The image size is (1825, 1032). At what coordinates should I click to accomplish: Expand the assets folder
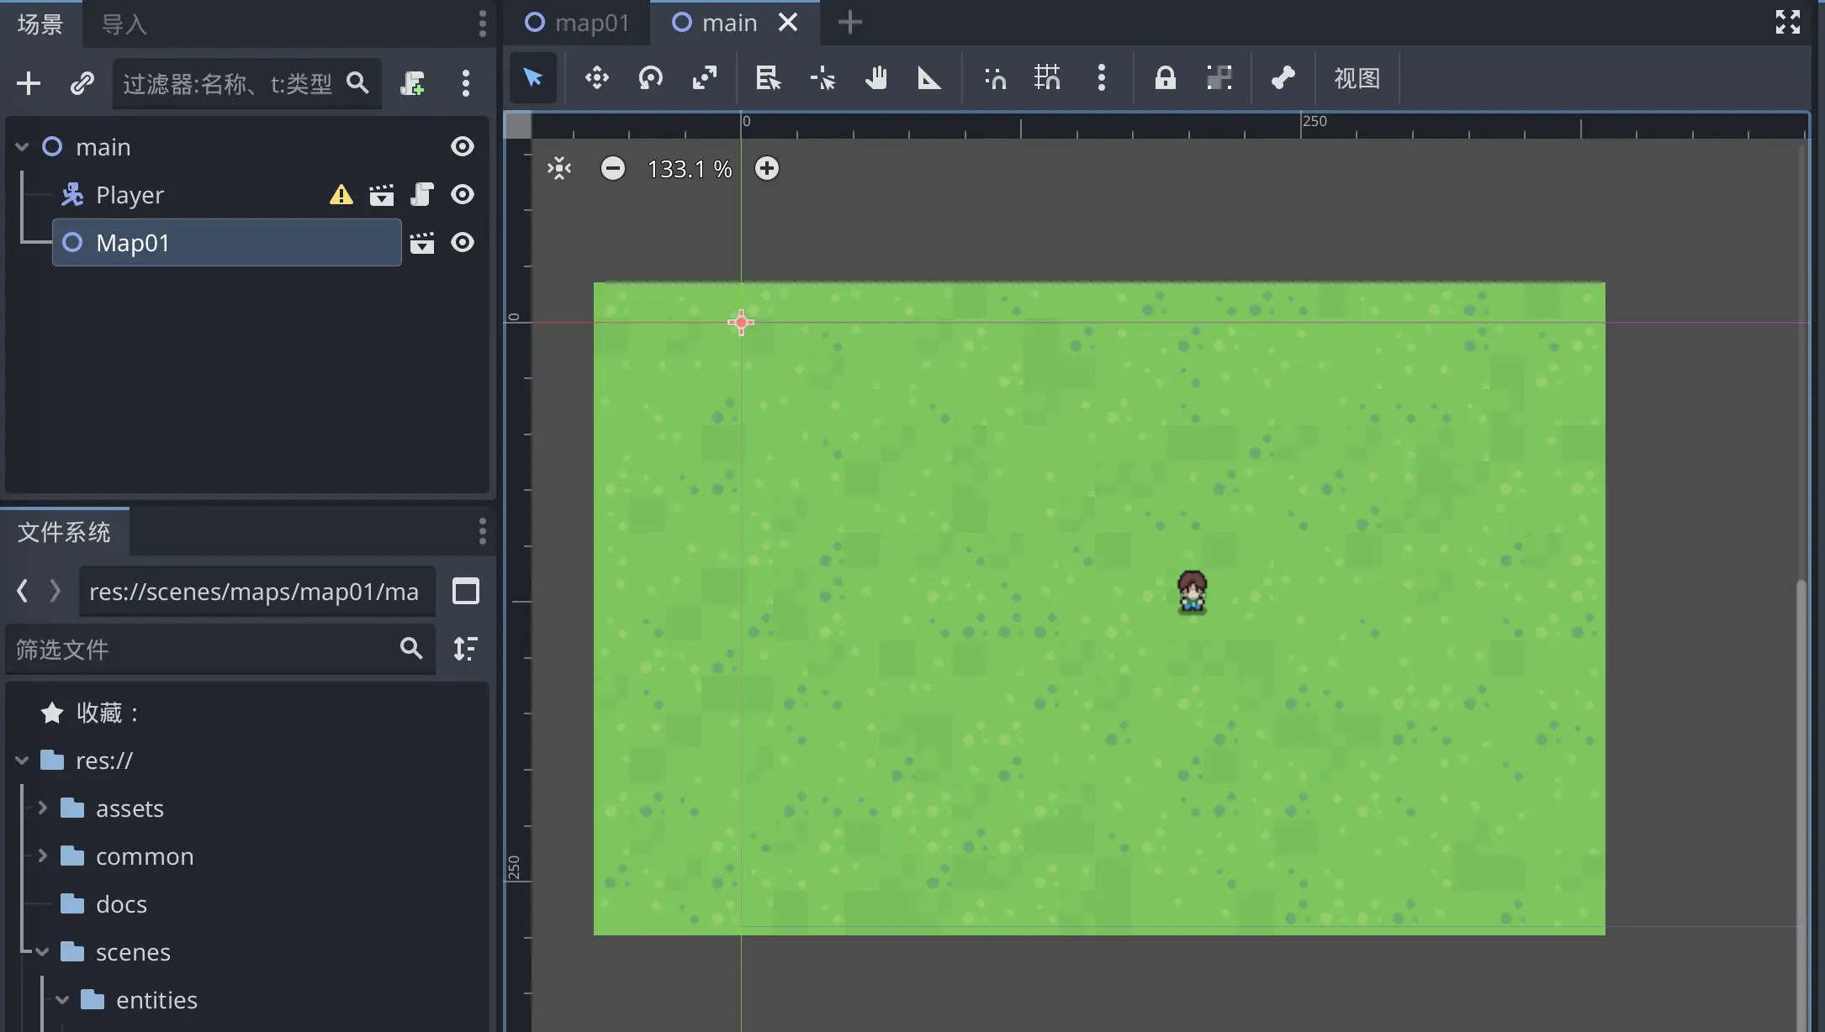pyautogui.click(x=43, y=808)
